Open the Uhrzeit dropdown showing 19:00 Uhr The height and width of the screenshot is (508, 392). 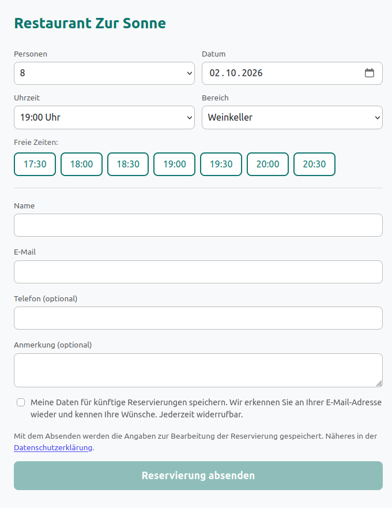(x=104, y=117)
